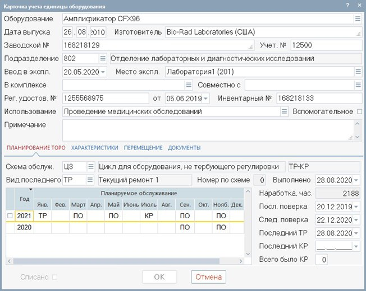This screenshot has height=291, width=366.
Task: Click the Учет. № field 12500
Action: pos(326,45)
